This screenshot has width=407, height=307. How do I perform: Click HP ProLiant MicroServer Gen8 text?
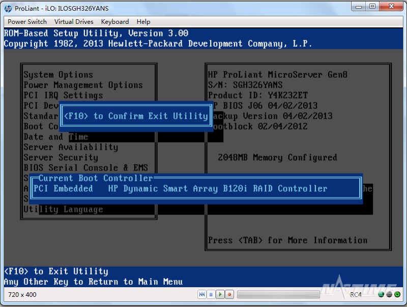click(277, 75)
